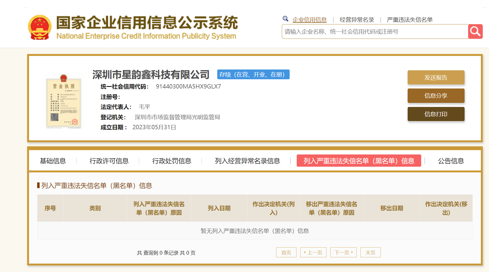Focus the enterprise name search input field
The image size is (489, 272).
click(x=375, y=31)
